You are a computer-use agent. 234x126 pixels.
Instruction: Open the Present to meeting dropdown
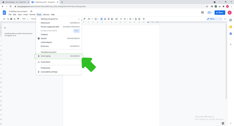pos(210,13)
